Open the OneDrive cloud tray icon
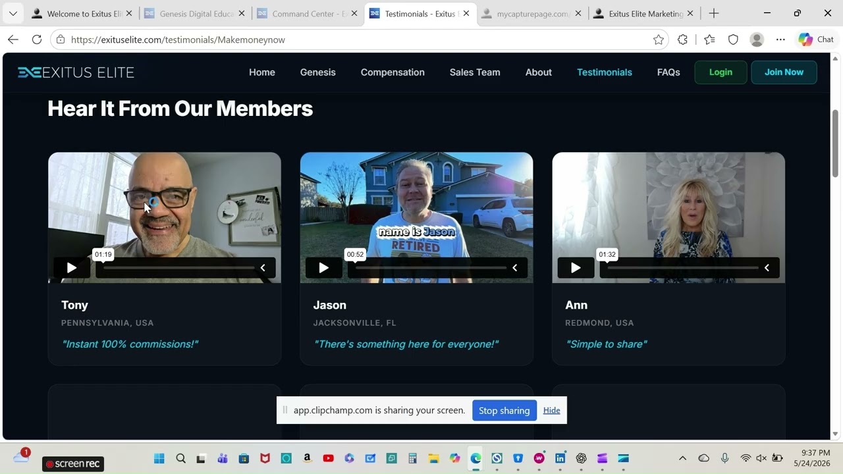The height and width of the screenshot is (474, 843). tap(703, 458)
